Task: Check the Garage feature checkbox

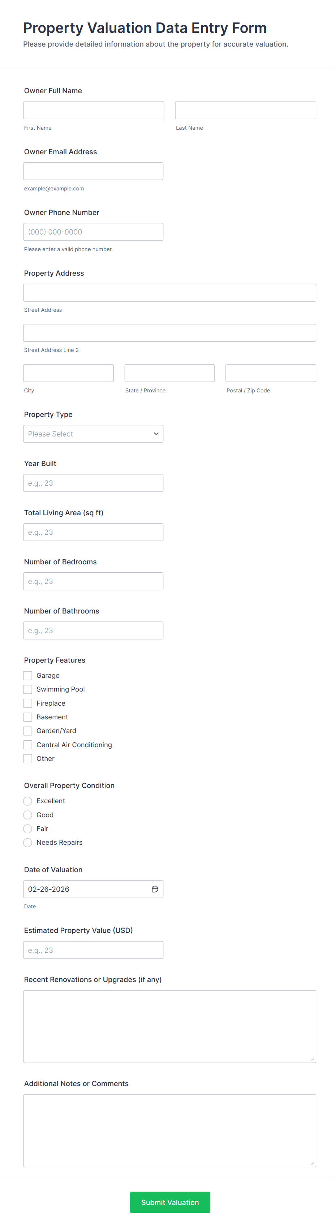Action: click(28, 675)
